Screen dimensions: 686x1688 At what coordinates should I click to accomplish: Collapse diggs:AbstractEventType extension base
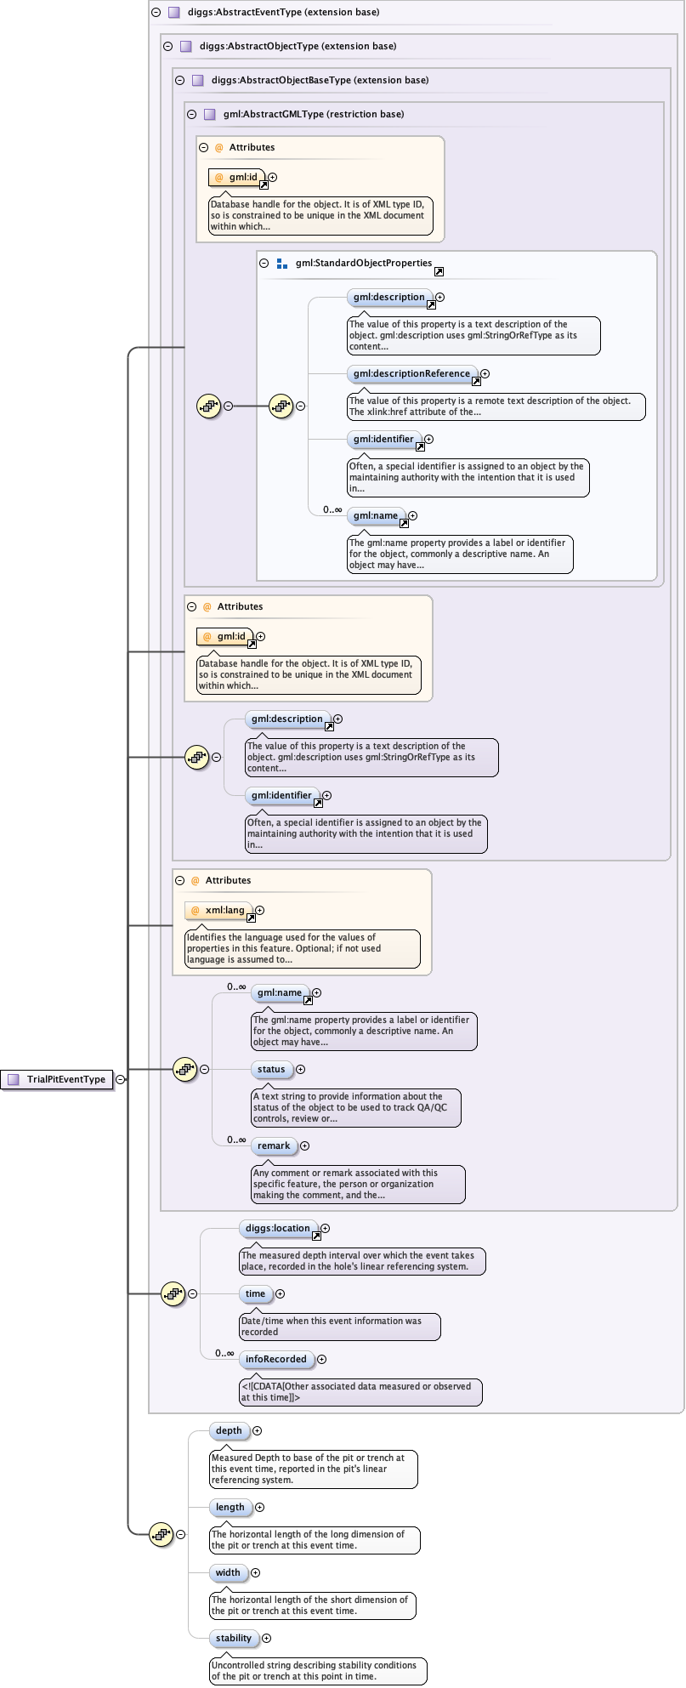(x=156, y=13)
